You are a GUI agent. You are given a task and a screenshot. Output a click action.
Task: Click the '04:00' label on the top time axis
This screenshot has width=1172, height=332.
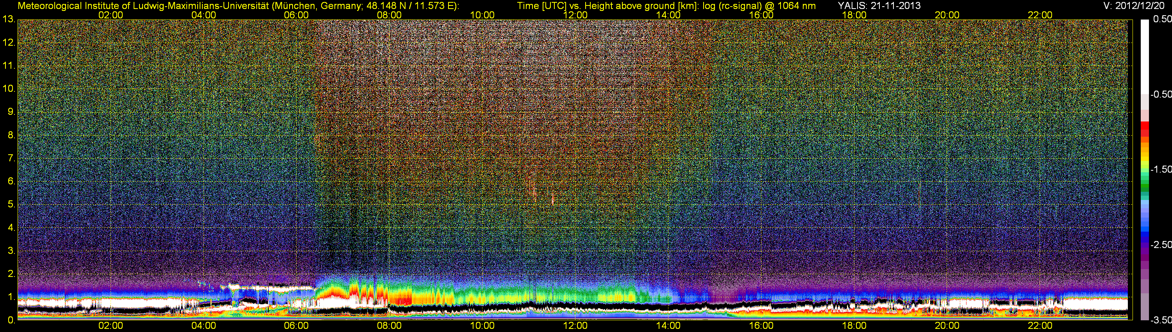[204, 15]
